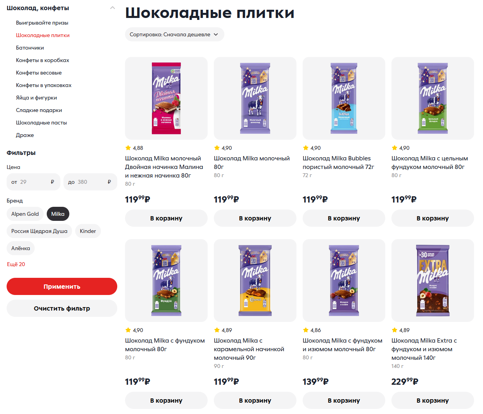This screenshot has height=414, width=483.
Task: Collapse the Шоколад, конфеты category chevron
Action: click(113, 8)
